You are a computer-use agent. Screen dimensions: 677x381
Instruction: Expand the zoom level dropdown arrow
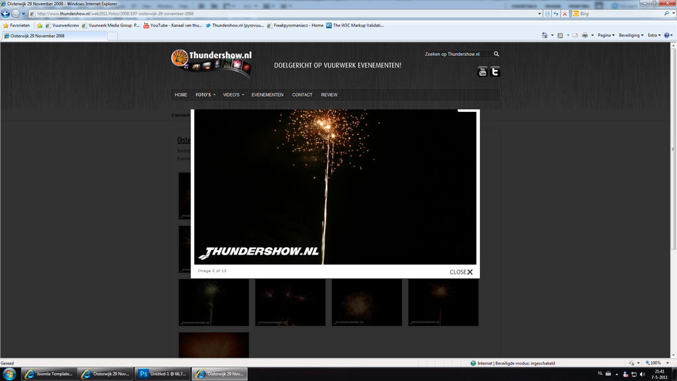[x=668, y=363]
